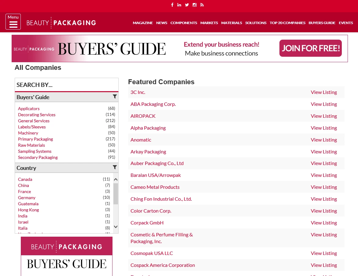
Task: Open Auber Packaging Co., Ltd link
Action: click(x=157, y=163)
